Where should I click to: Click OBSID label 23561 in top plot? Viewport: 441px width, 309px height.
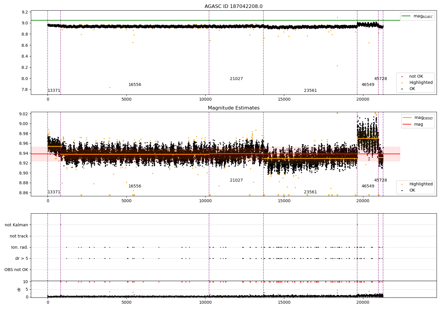click(310, 91)
